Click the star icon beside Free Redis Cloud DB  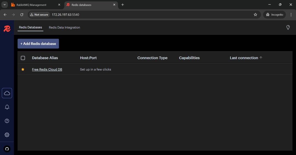pyautogui.click(x=23, y=69)
